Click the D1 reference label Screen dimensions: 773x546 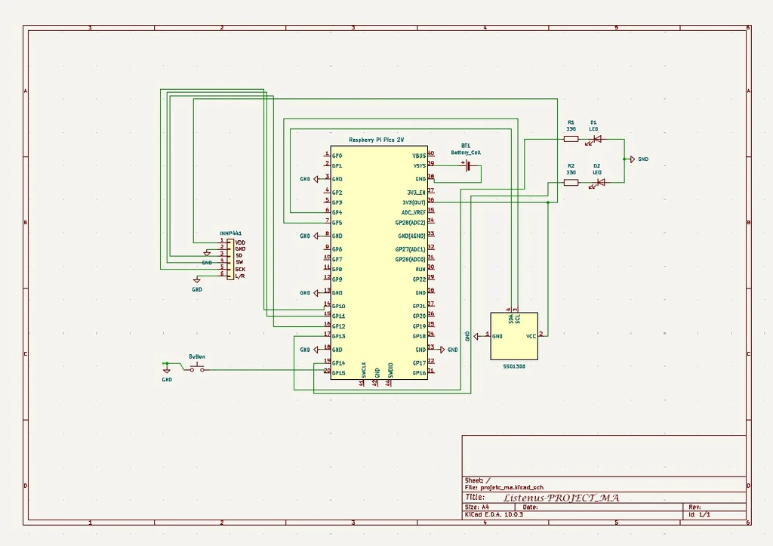click(593, 122)
